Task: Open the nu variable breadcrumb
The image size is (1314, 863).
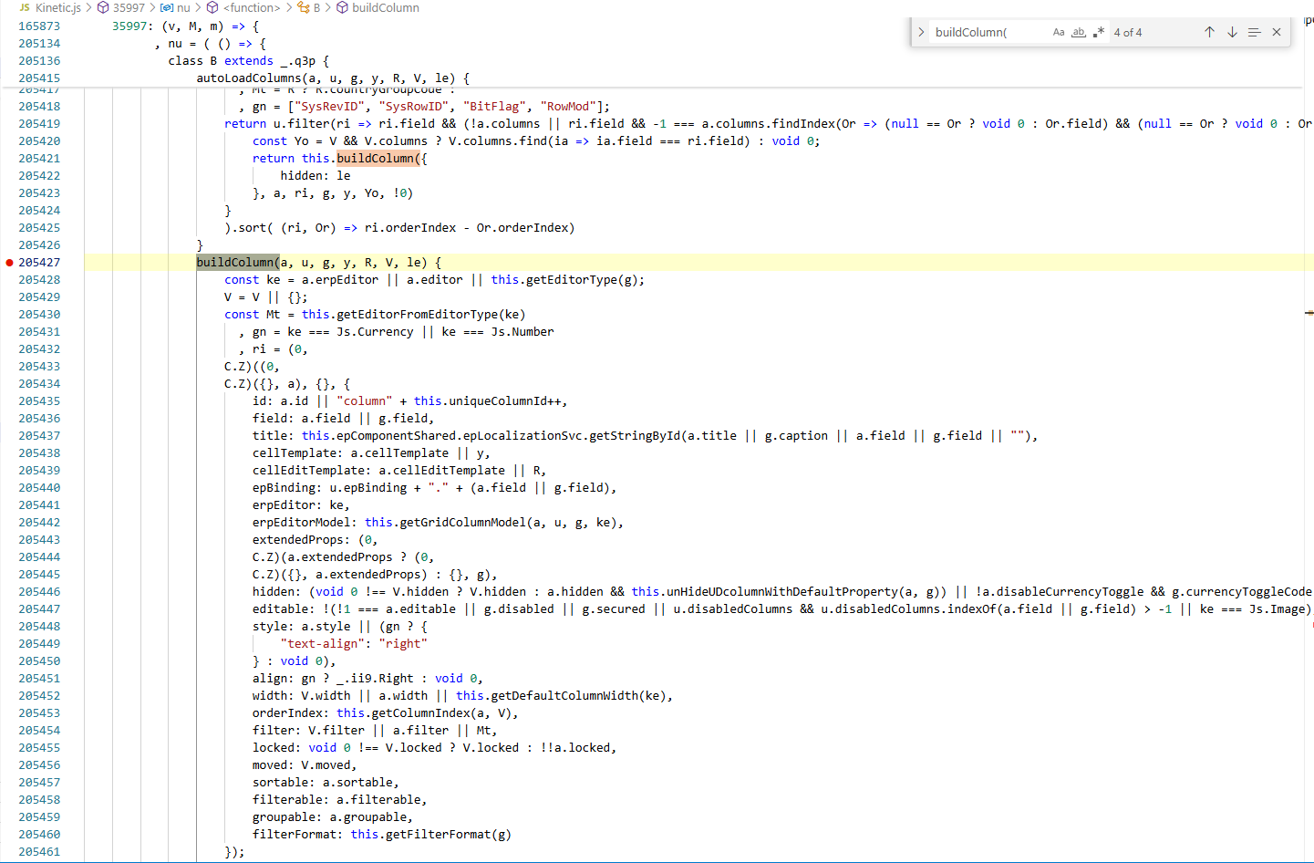Action: [183, 7]
